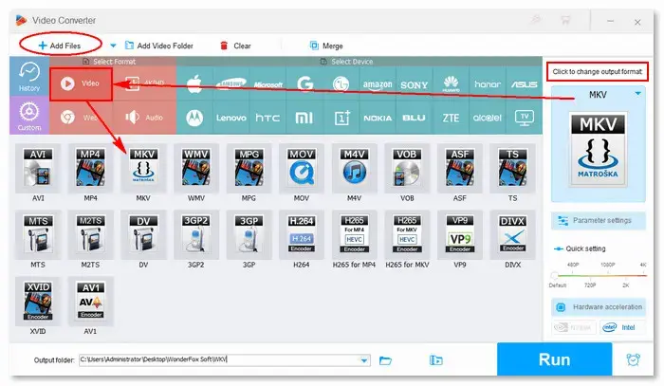
Task: Expand the MKV output format dropdown
Action: click(637, 94)
